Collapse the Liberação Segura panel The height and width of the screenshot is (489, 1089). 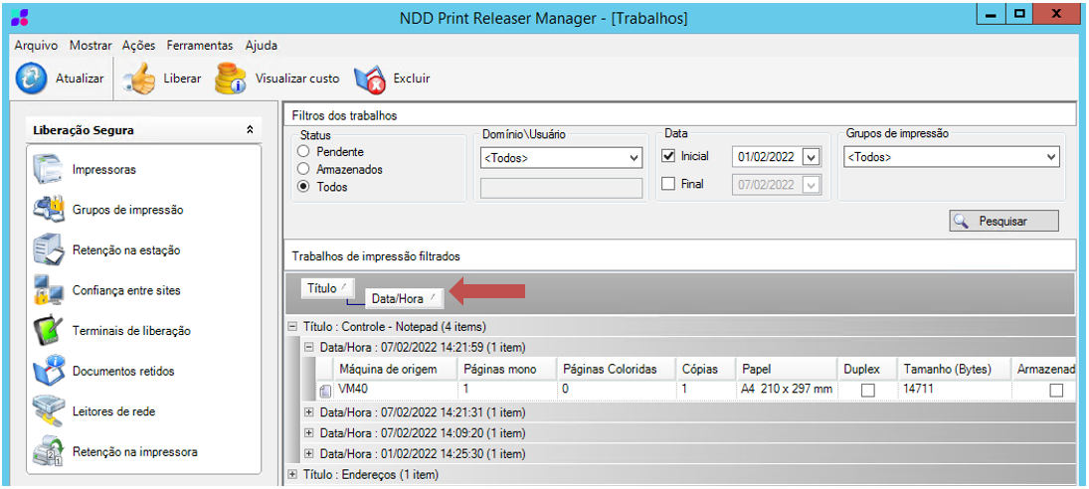click(x=250, y=130)
